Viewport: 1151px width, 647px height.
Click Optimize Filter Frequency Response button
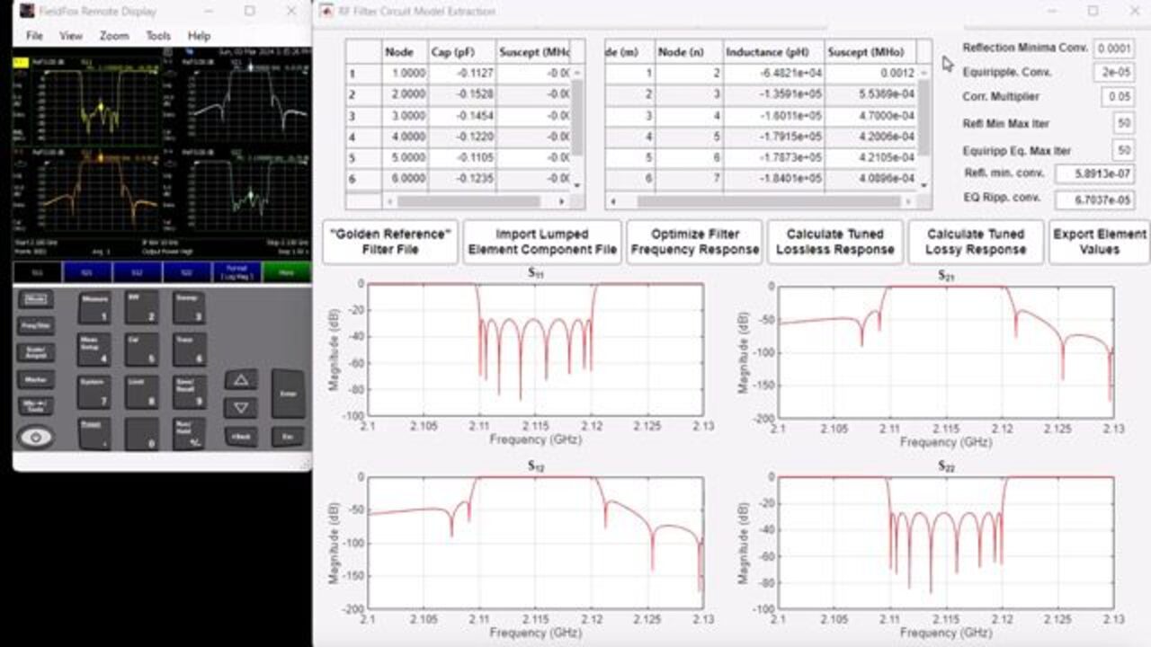[694, 242]
